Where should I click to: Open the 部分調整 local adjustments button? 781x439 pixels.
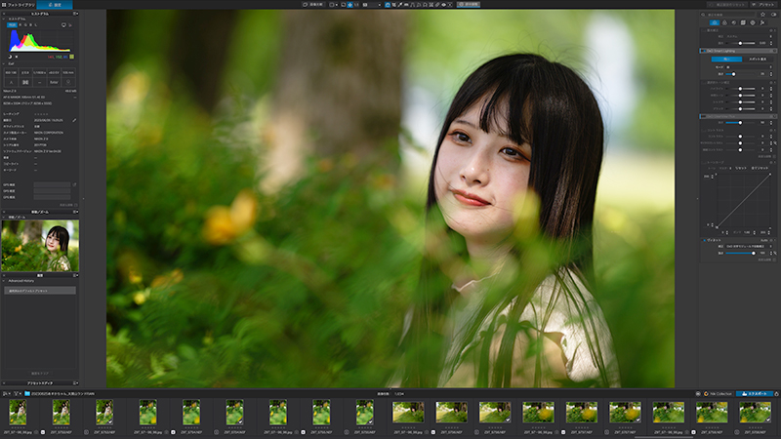(469, 5)
